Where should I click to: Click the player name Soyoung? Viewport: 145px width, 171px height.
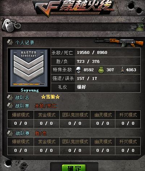tap(30, 90)
